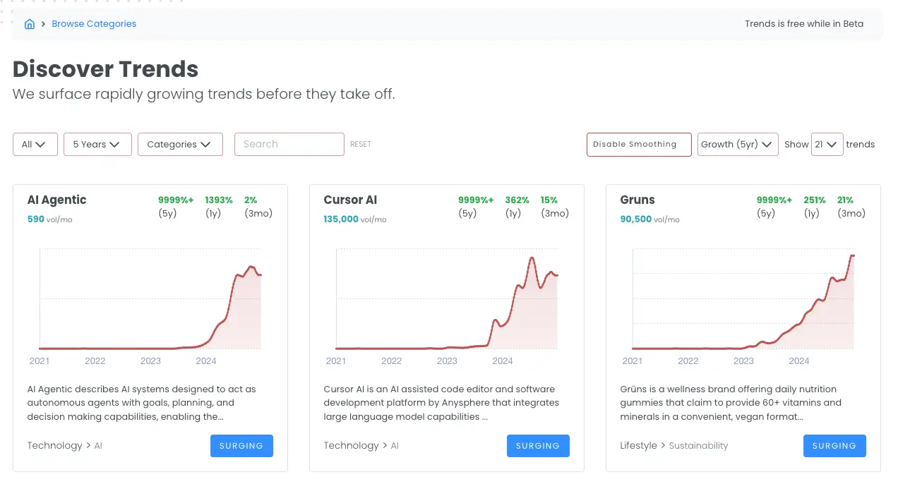The height and width of the screenshot is (484, 898).
Task: Click the home icon in breadcrumb
Action: [30, 24]
